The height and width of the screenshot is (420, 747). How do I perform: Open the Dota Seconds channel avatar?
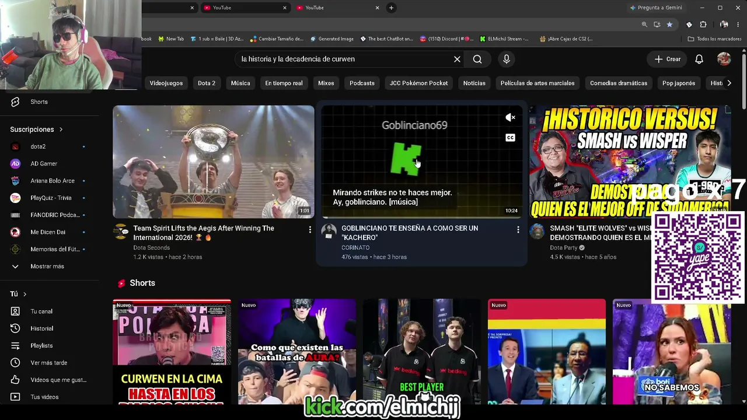pyautogui.click(x=121, y=232)
